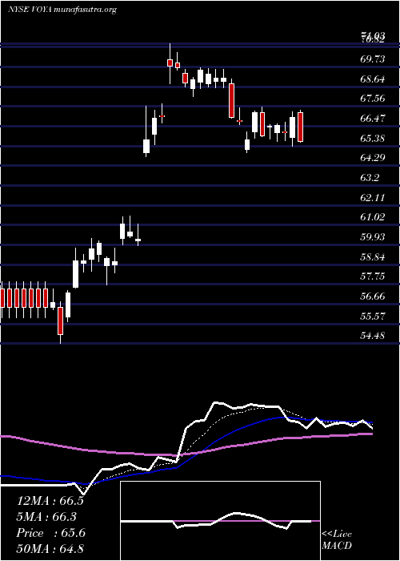Click the 64.29 price level label
The height and width of the screenshot is (561, 400).
(373, 157)
